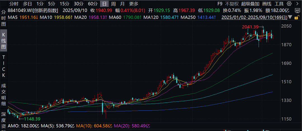Open the 工具 tools menu

click(x=279, y=4)
